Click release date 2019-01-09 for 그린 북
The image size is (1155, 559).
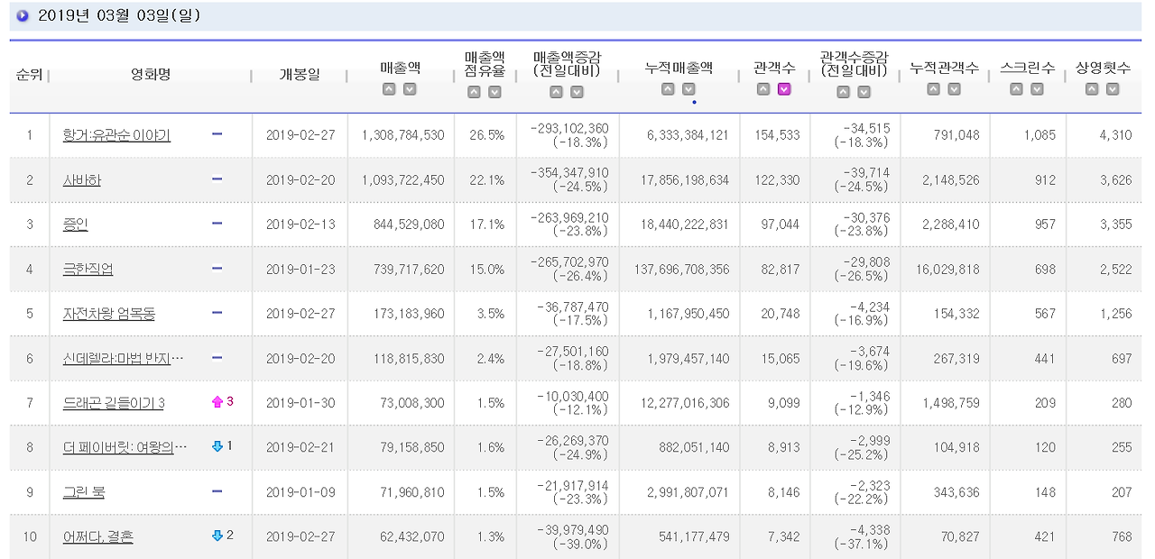click(300, 492)
